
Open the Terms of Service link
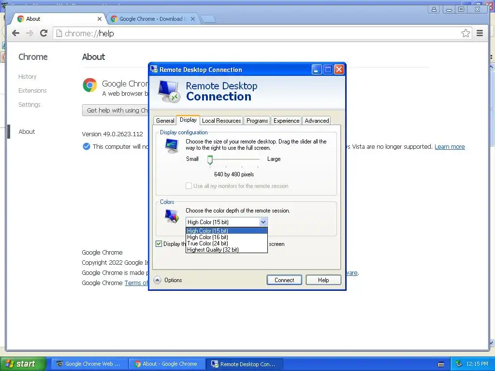tap(136, 283)
